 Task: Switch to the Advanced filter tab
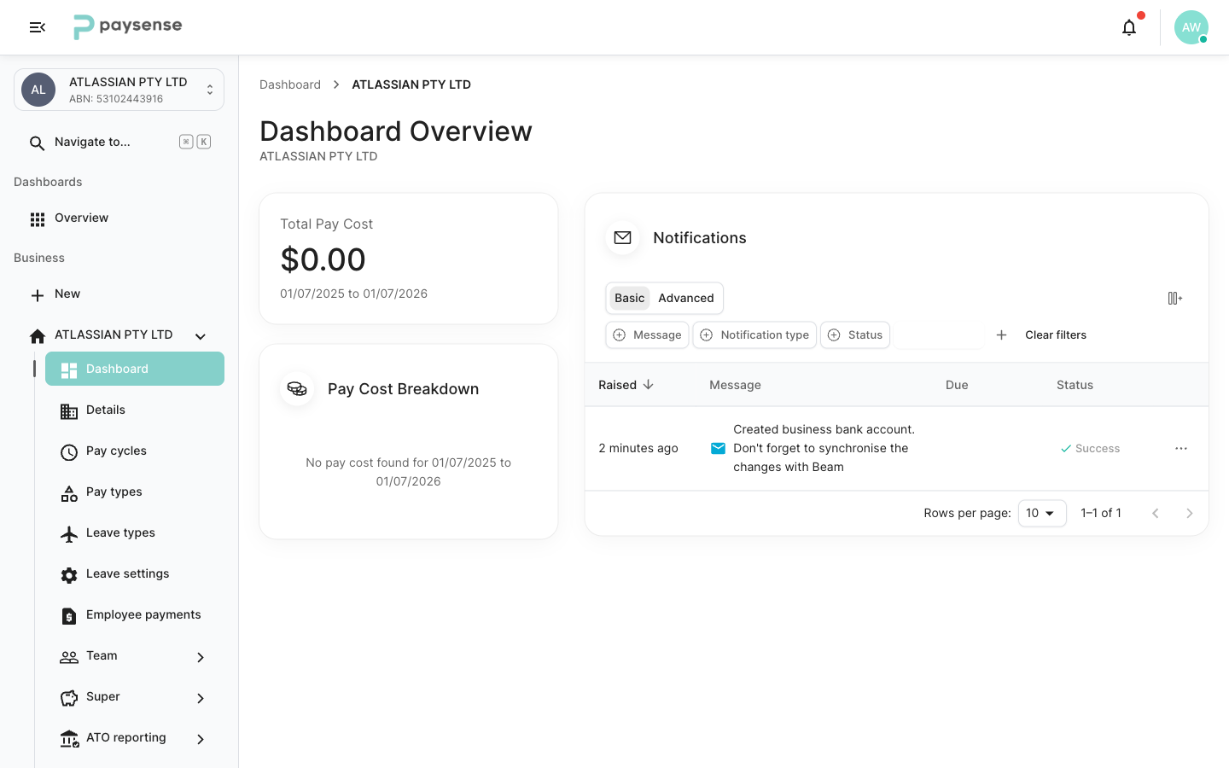click(686, 298)
